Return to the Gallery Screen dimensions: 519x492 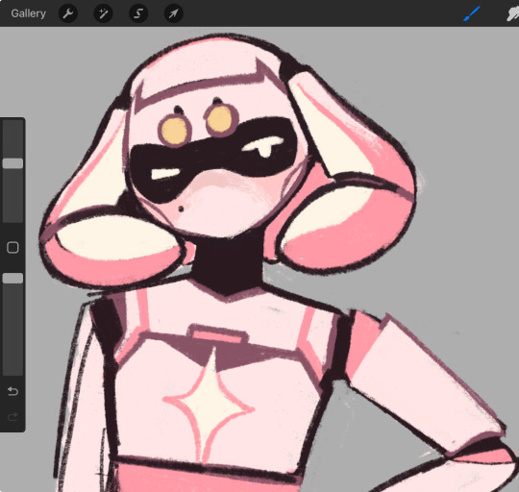point(28,13)
